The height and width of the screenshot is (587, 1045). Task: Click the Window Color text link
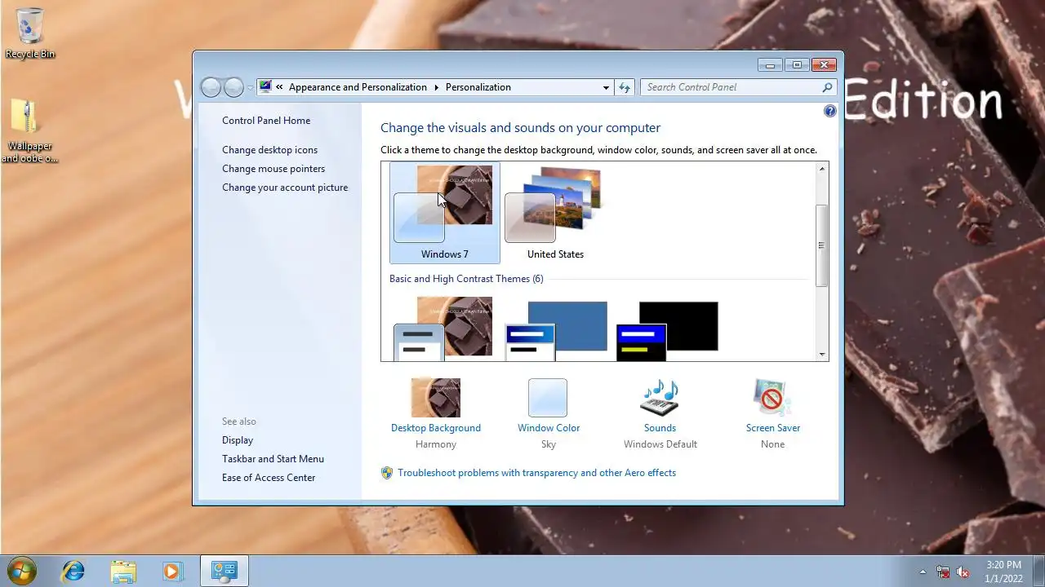pyautogui.click(x=549, y=428)
